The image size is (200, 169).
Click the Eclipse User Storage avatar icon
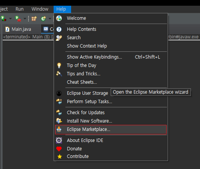(59, 93)
